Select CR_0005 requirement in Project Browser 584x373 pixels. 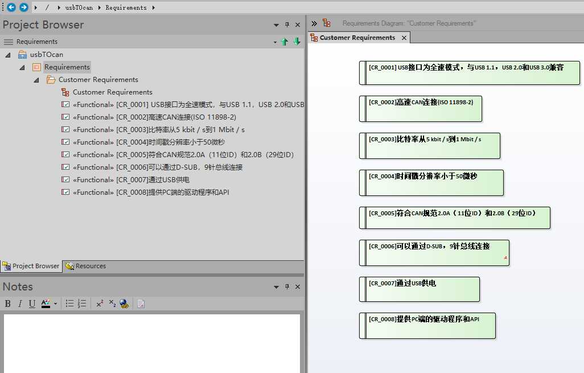(184, 155)
